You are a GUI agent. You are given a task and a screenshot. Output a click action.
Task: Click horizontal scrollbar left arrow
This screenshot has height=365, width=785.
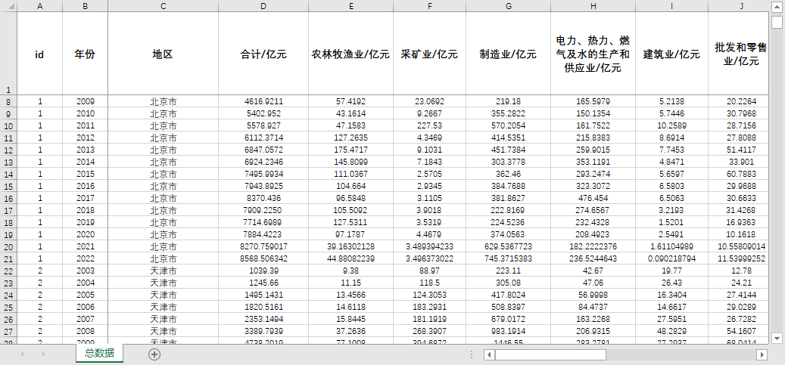click(490, 354)
